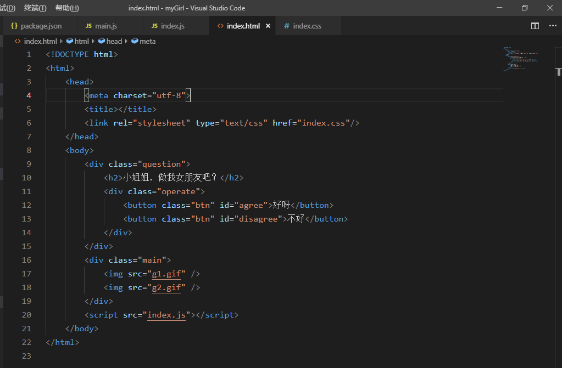
Task: Restore down the VS Code window
Action: point(524,8)
